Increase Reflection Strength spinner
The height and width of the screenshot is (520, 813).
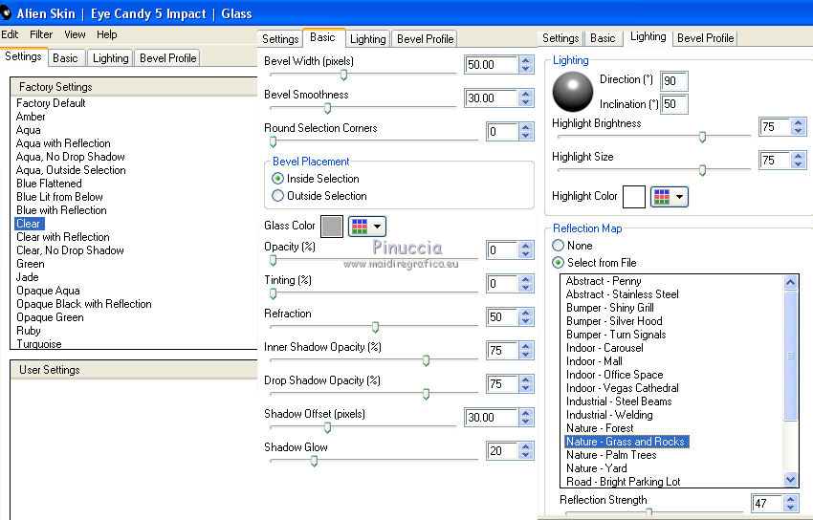click(790, 498)
